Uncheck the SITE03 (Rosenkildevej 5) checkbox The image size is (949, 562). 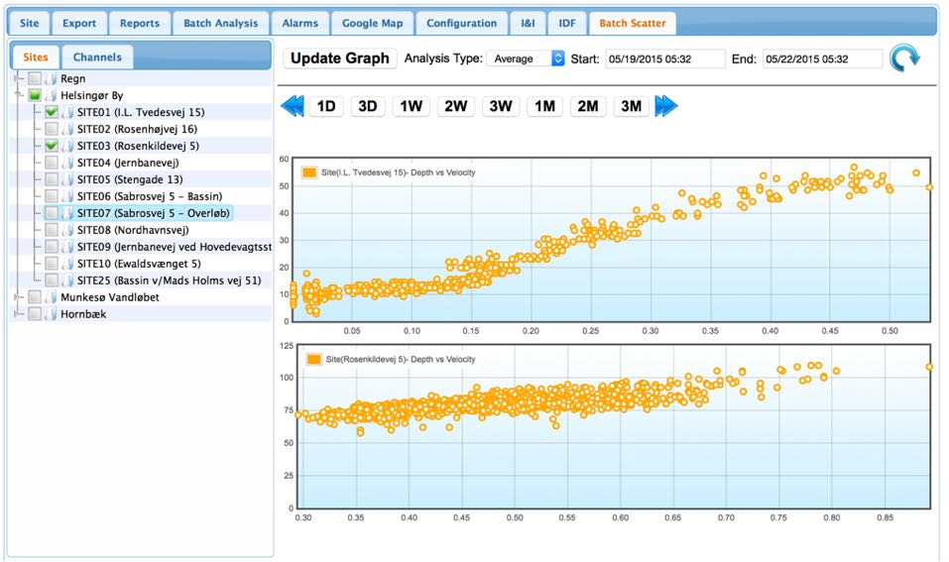click(x=52, y=146)
